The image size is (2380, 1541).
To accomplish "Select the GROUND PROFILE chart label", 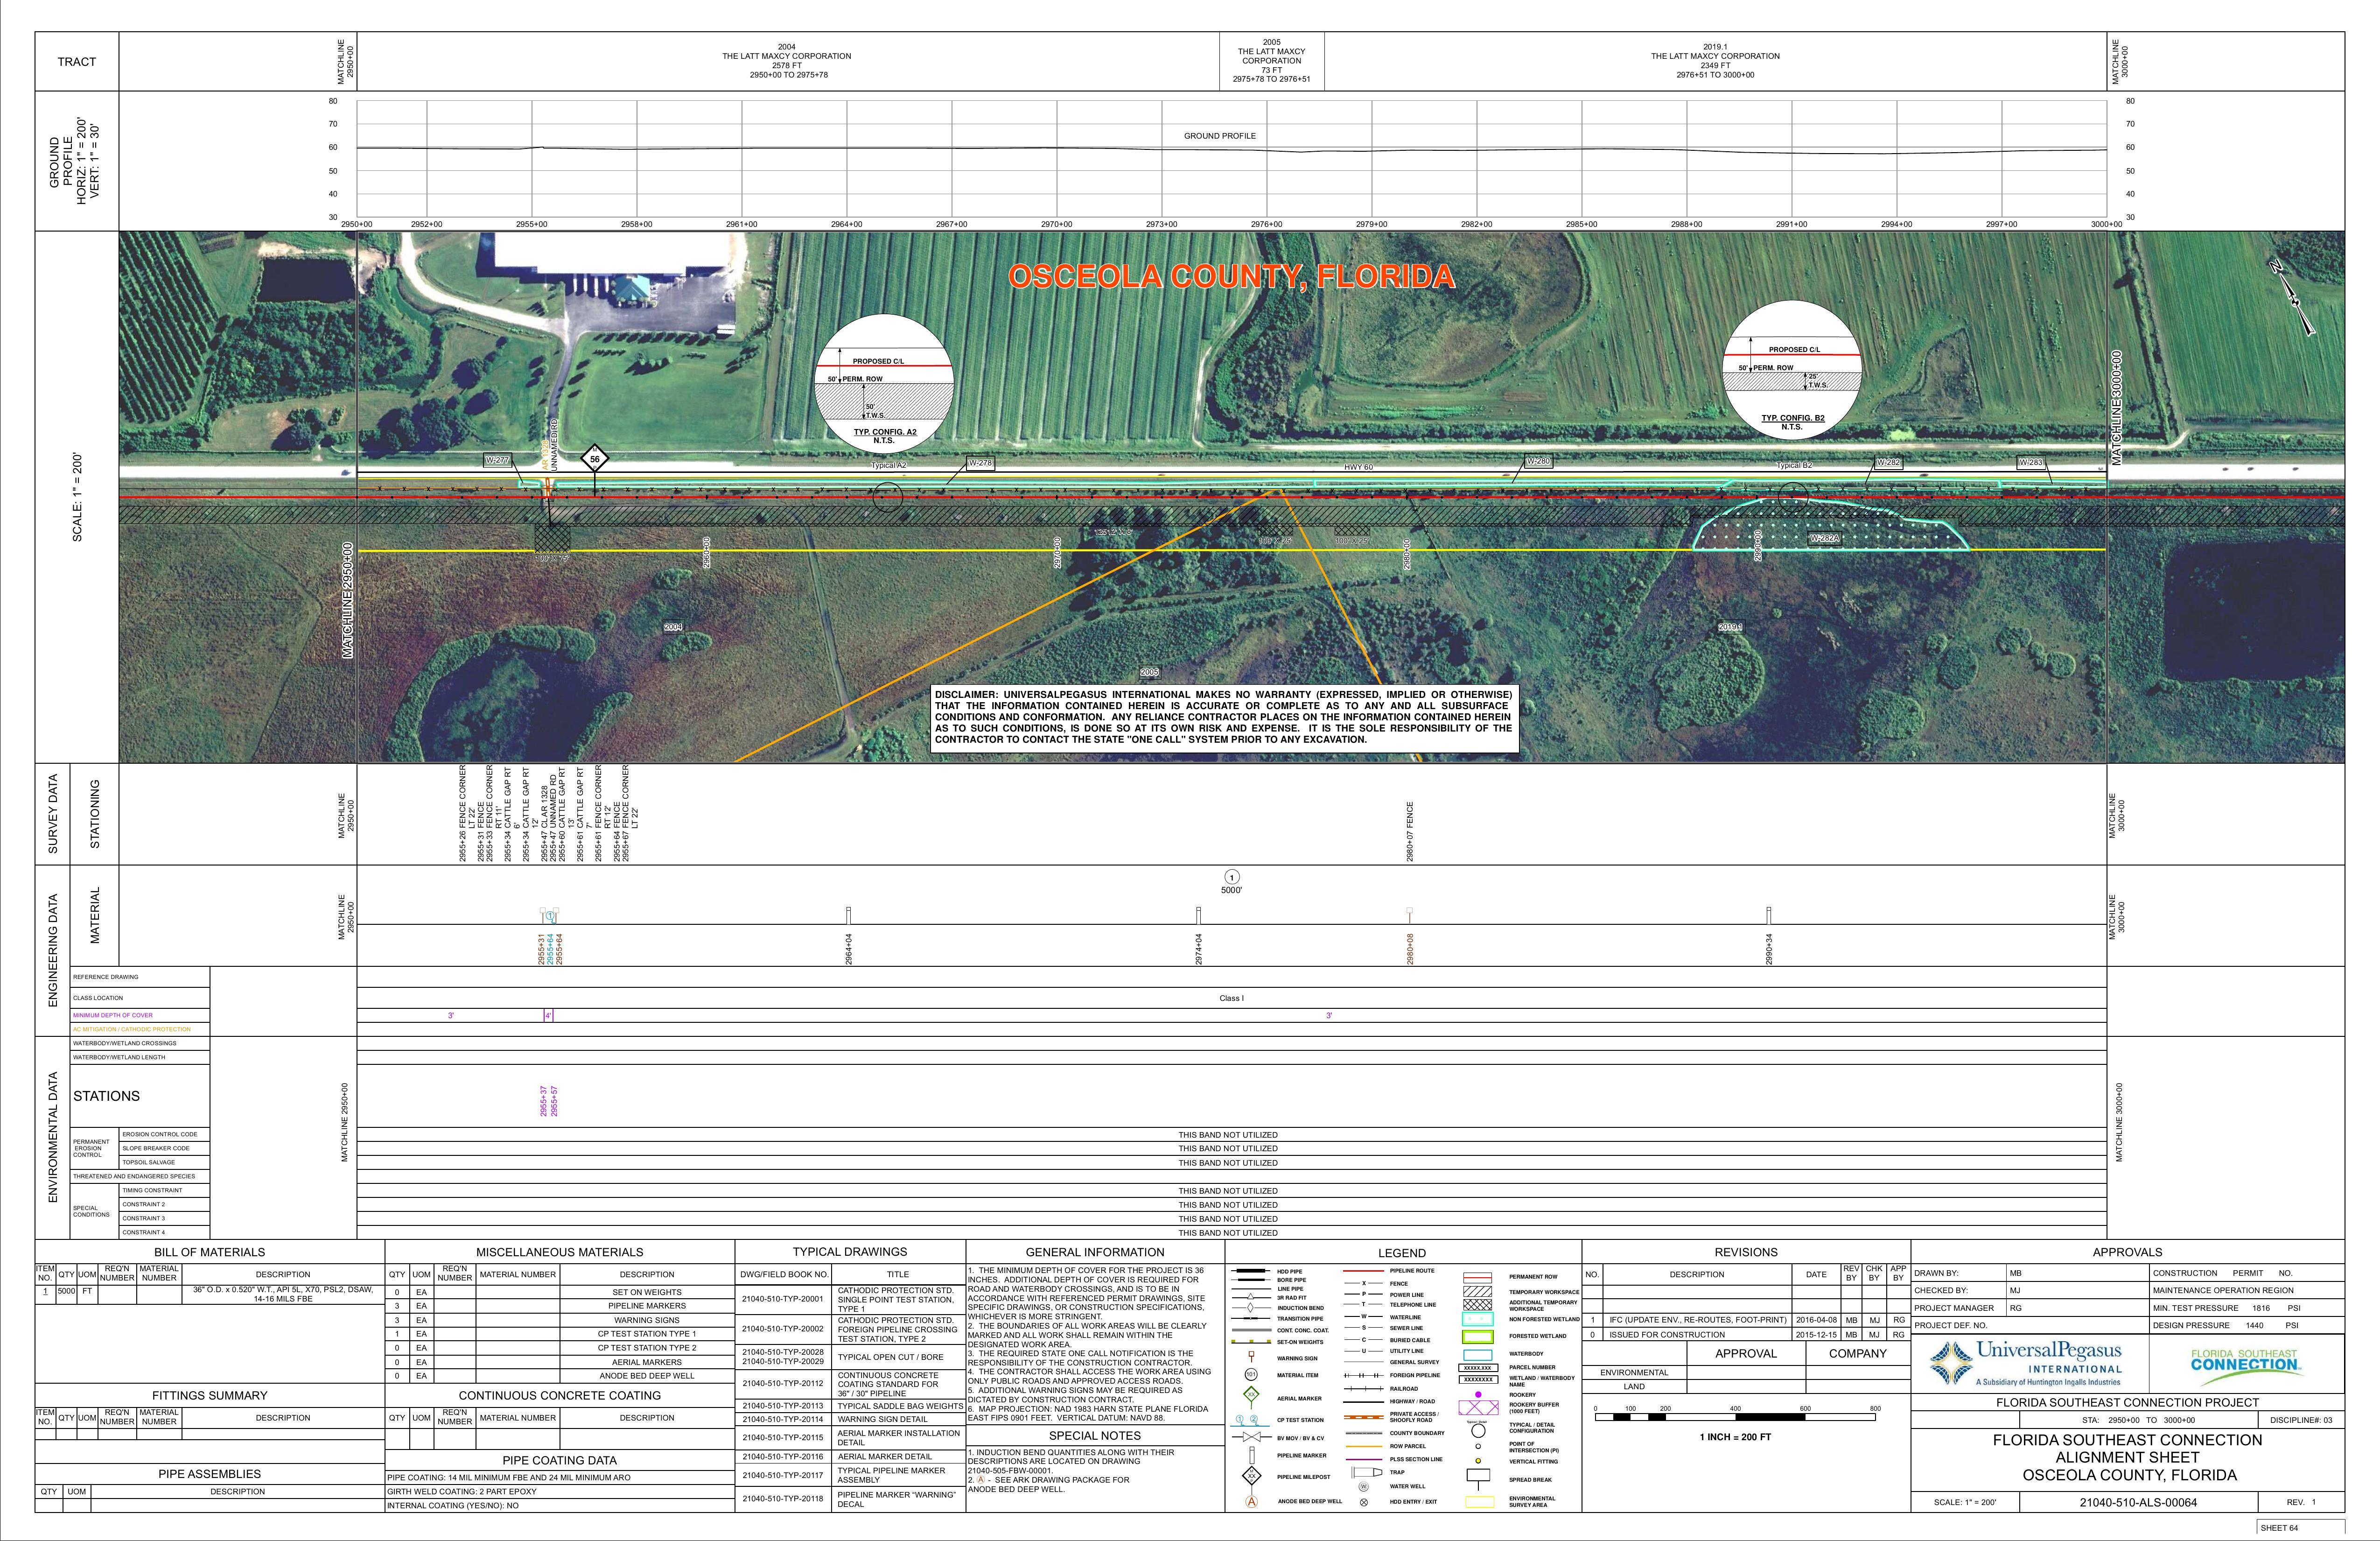I will (x=1219, y=136).
